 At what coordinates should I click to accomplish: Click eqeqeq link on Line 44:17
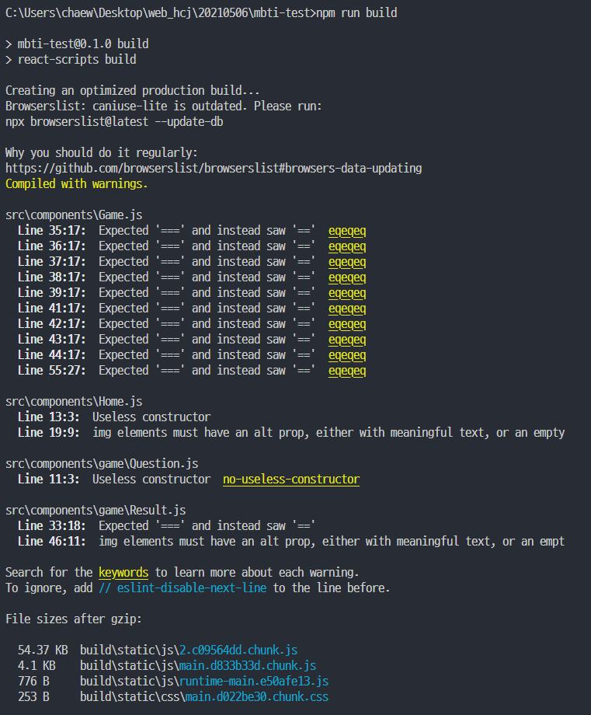(347, 354)
